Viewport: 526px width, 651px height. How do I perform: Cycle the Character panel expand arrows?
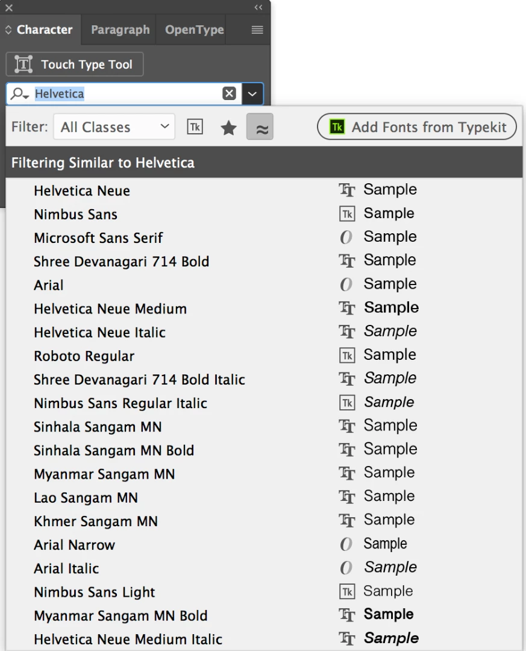[x=8, y=30]
